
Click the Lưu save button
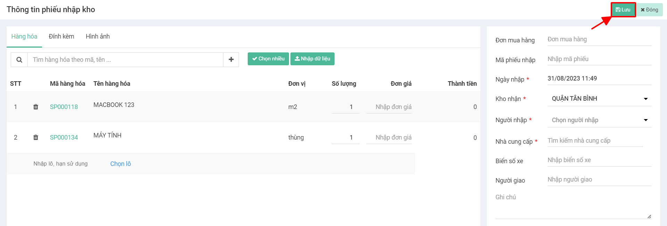pos(623,10)
